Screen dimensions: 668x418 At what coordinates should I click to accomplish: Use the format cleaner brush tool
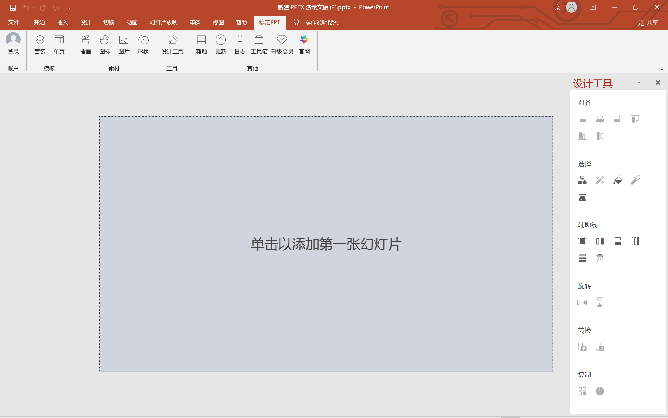pos(582,197)
